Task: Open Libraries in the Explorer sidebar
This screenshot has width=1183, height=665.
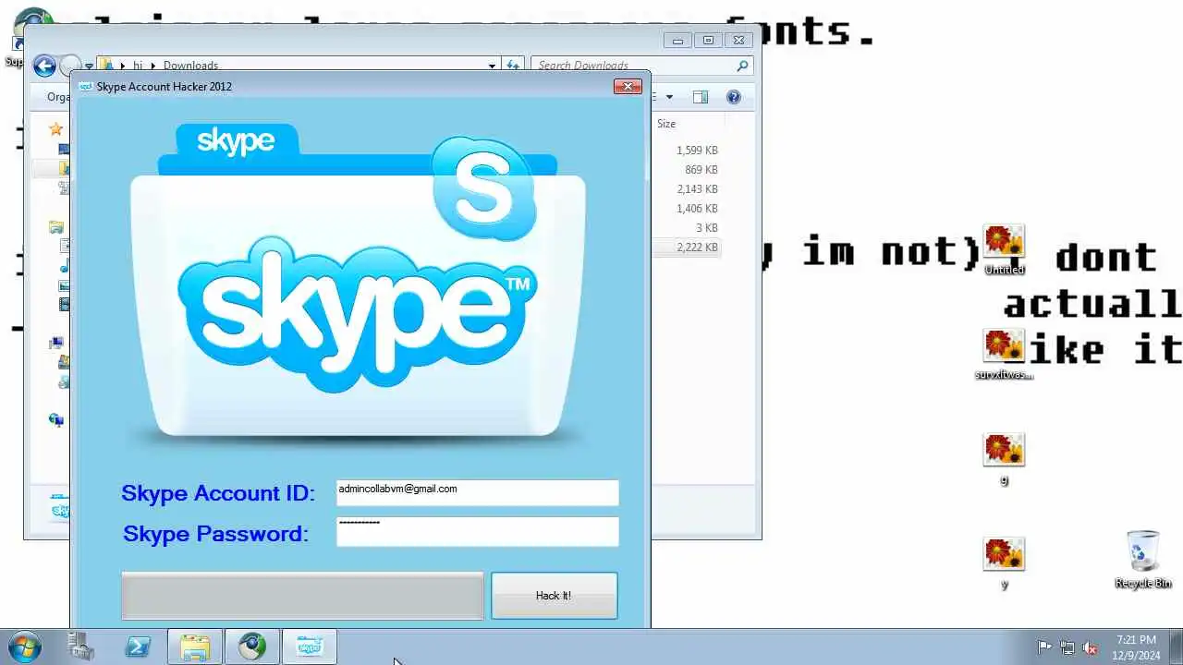Action: (x=56, y=227)
